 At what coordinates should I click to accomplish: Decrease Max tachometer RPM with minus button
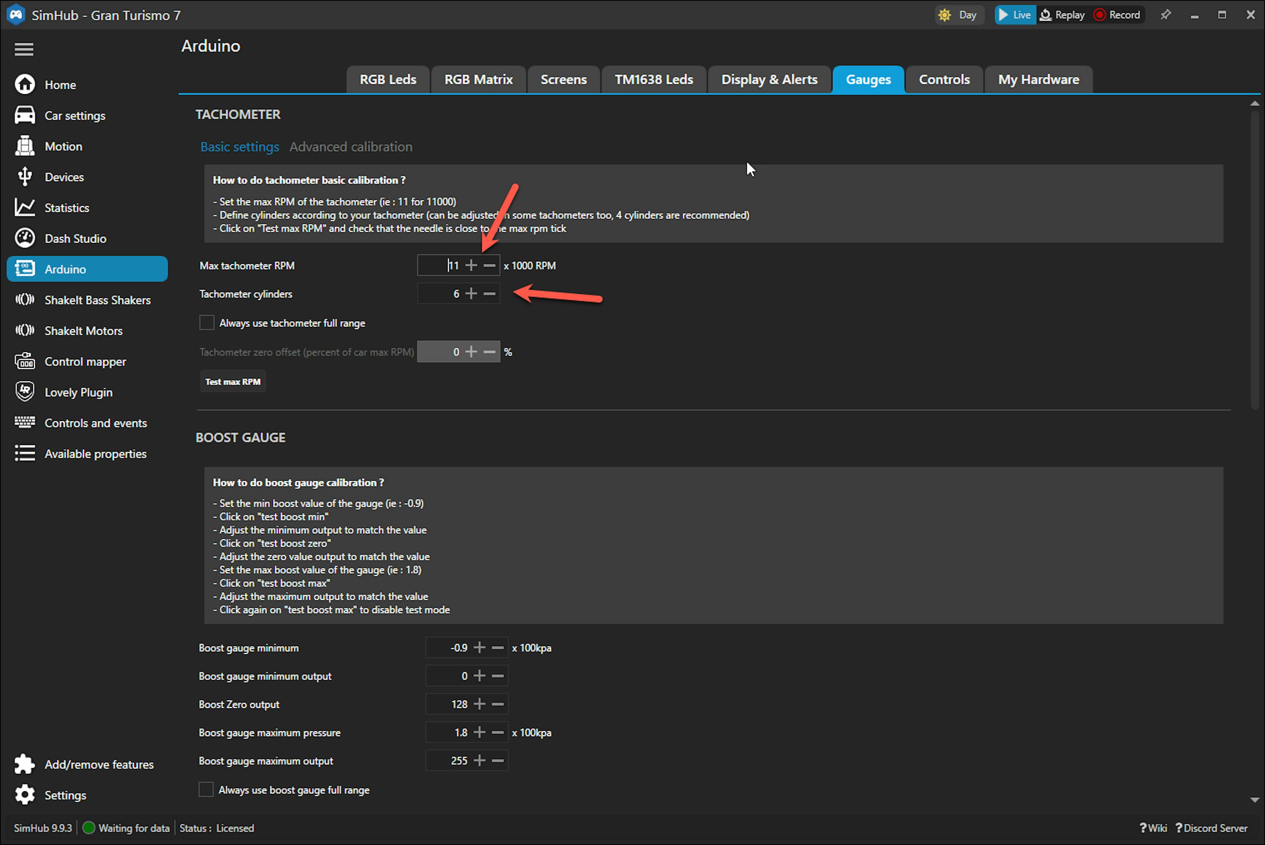point(490,266)
